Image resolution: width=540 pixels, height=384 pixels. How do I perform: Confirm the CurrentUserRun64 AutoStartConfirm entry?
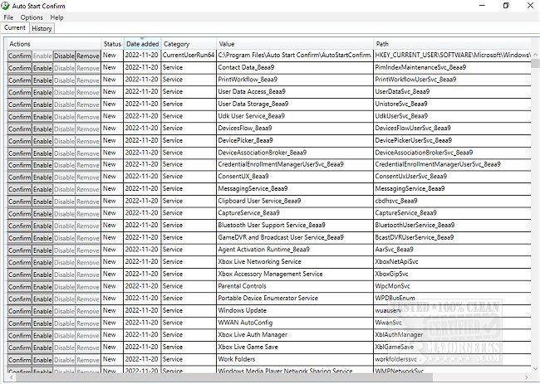pos(20,56)
